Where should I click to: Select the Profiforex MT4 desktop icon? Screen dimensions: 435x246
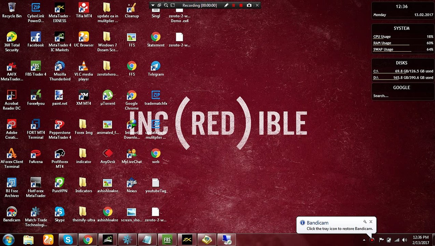pyautogui.click(x=60, y=158)
